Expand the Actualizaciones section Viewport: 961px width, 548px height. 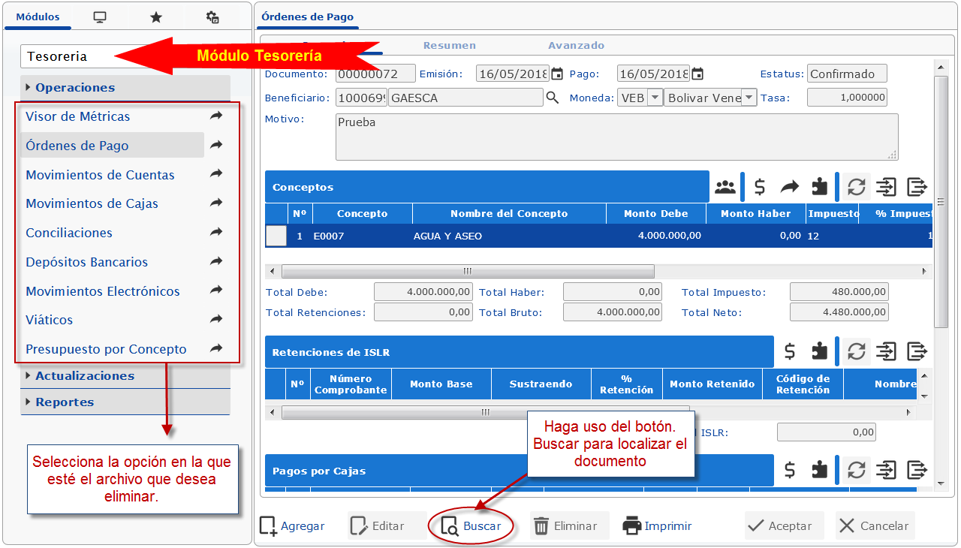coord(125,375)
